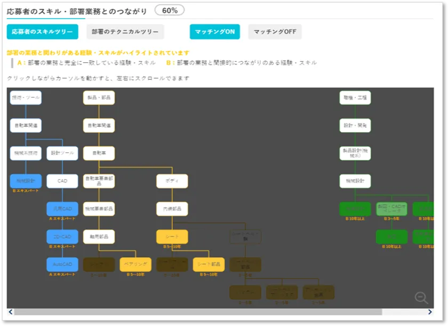The width and height of the screenshot is (448, 326).
Task: Expand the 職種・工程 root node
Action: [355, 97]
